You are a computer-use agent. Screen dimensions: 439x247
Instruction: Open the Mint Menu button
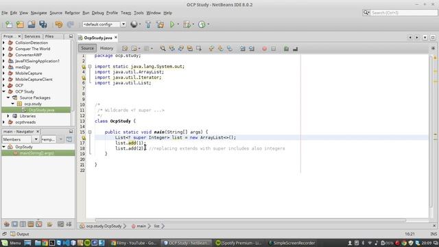click(x=12, y=243)
